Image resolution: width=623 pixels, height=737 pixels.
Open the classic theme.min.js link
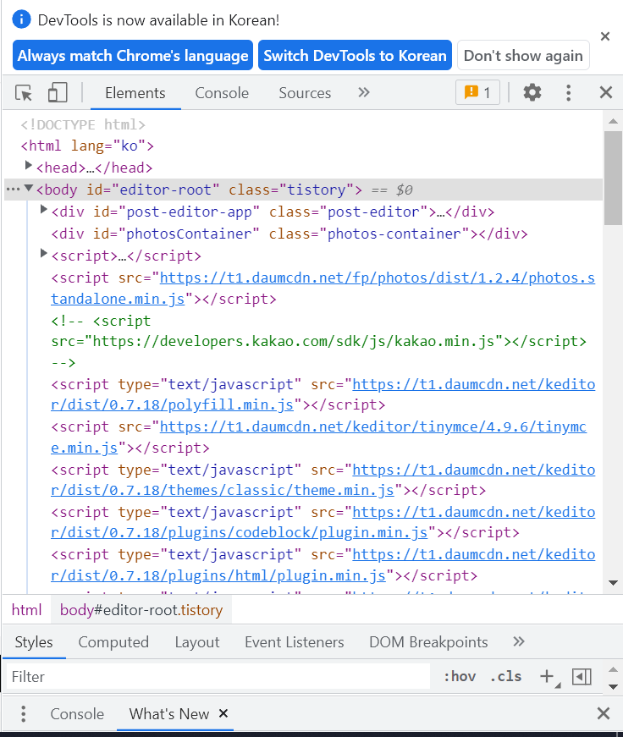pyautogui.click(x=323, y=480)
